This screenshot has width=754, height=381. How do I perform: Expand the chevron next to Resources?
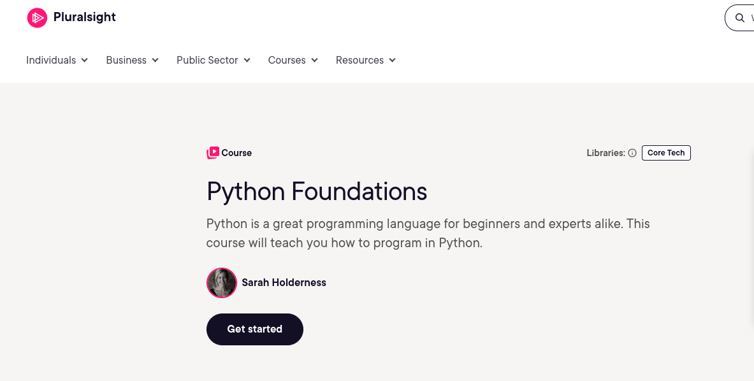click(392, 61)
